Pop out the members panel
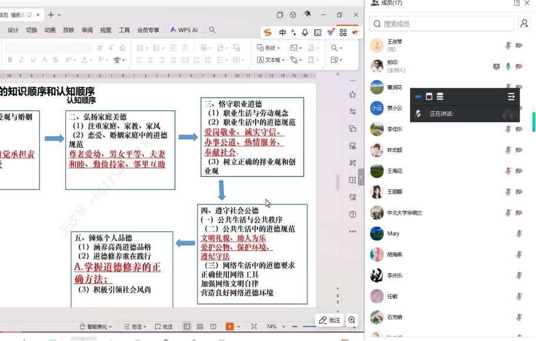This screenshot has height=341, width=536. pyautogui.click(x=517, y=3)
